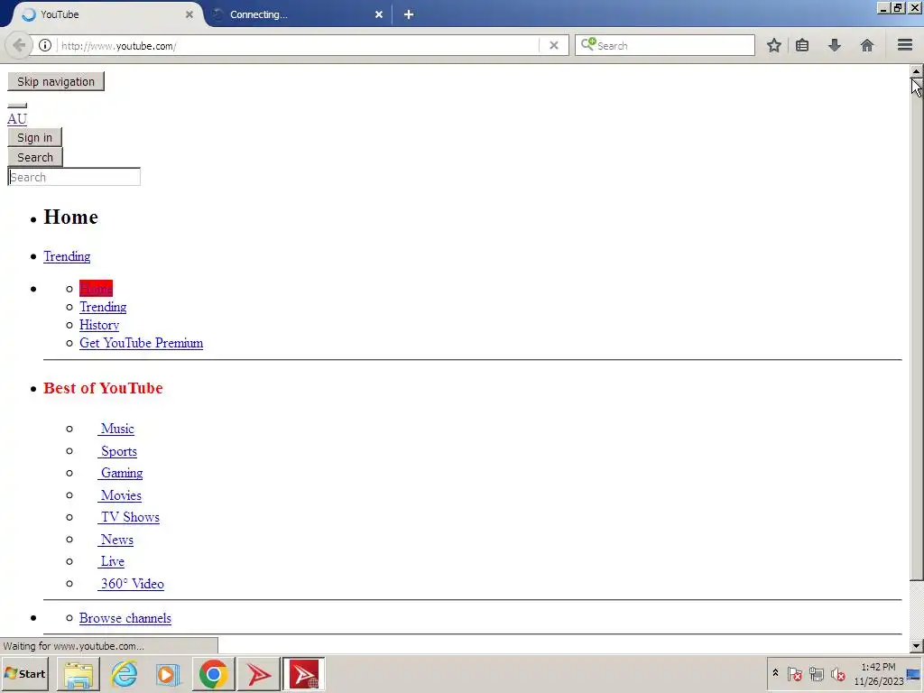Open the TV Shows category link
The image size is (924, 693).
(x=128, y=517)
